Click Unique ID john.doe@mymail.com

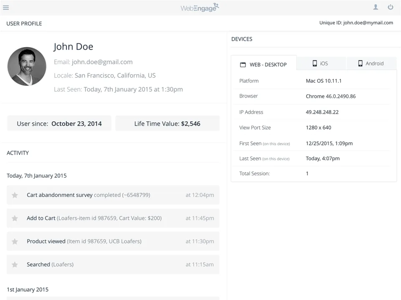click(356, 23)
